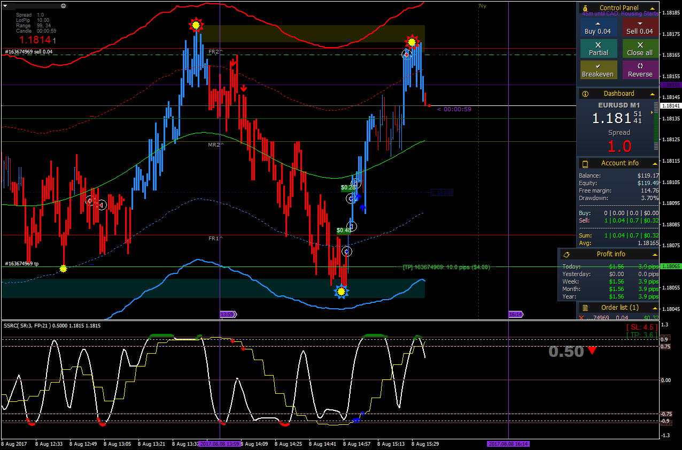Click the #163674969 tp label
This screenshot has height=450, width=682.
pos(22,264)
